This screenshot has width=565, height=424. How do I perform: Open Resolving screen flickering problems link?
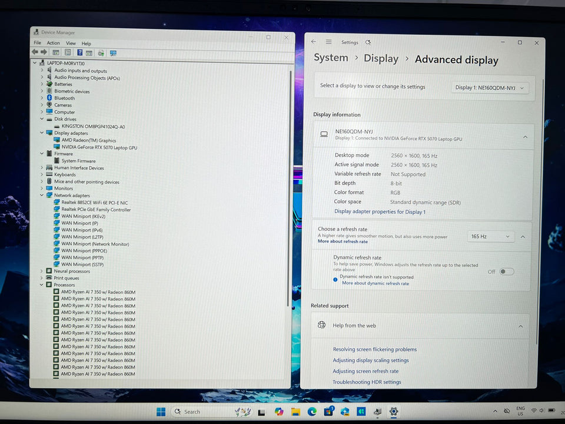(375, 349)
